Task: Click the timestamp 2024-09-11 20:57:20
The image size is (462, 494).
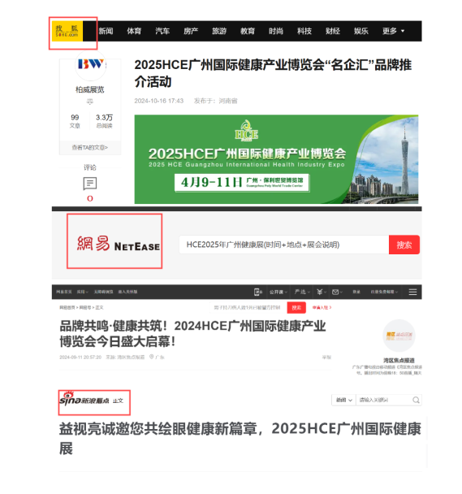Action: pyautogui.click(x=80, y=357)
